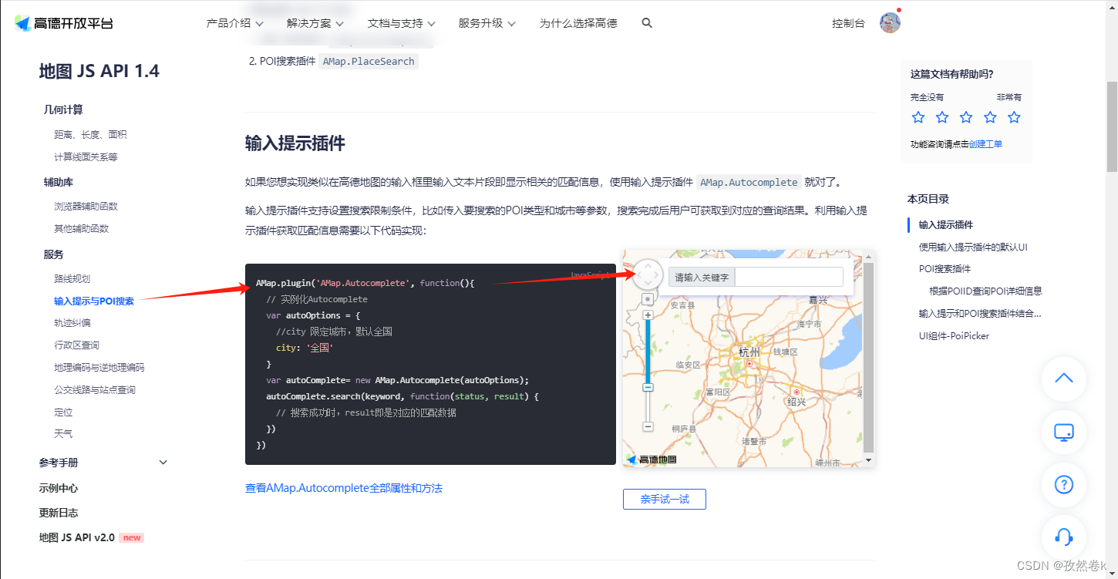The image size is (1118, 579).
Task: Click the back-to-top arrow button
Action: [x=1064, y=378]
